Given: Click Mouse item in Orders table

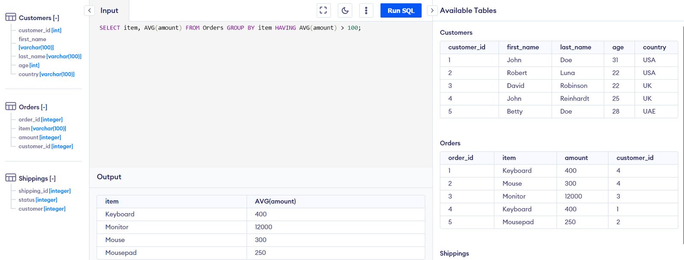Looking at the screenshot, I should pyautogui.click(x=512, y=184).
